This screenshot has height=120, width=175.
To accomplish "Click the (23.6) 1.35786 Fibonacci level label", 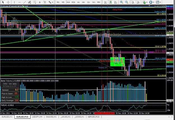I will tap(160, 47).
